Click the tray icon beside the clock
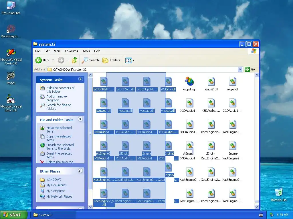 pyautogui.click(x=272, y=215)
